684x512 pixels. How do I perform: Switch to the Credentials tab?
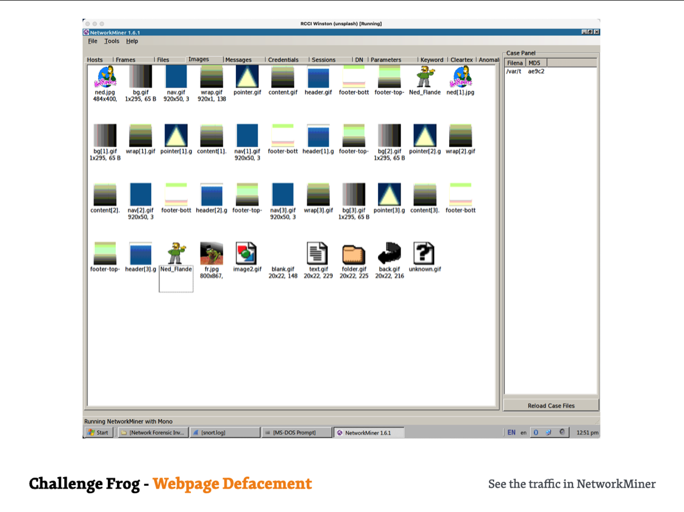point(283,60)
